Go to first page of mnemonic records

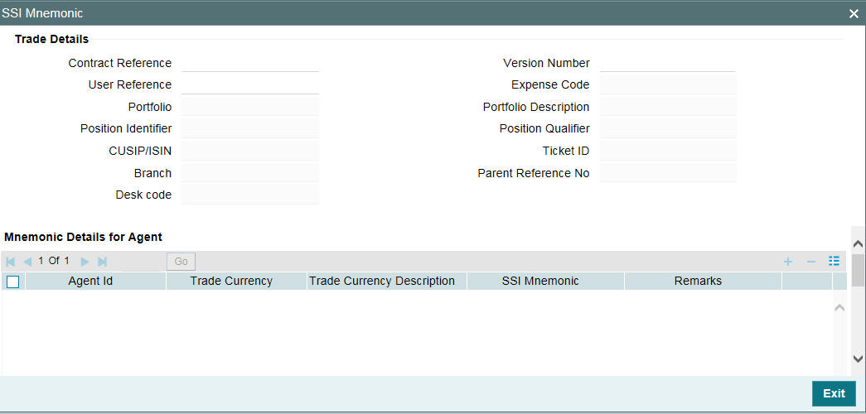(x=11, y=262)
